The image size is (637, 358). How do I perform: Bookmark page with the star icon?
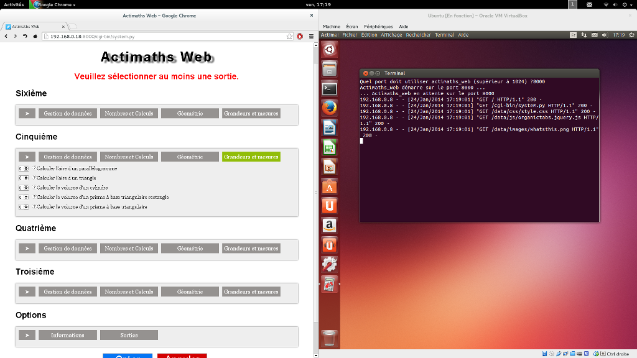(x=289, y=37)
